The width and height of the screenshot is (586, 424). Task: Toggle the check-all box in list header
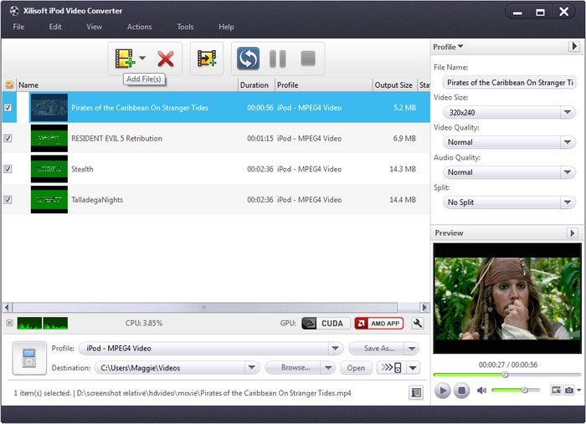[9, 85]
